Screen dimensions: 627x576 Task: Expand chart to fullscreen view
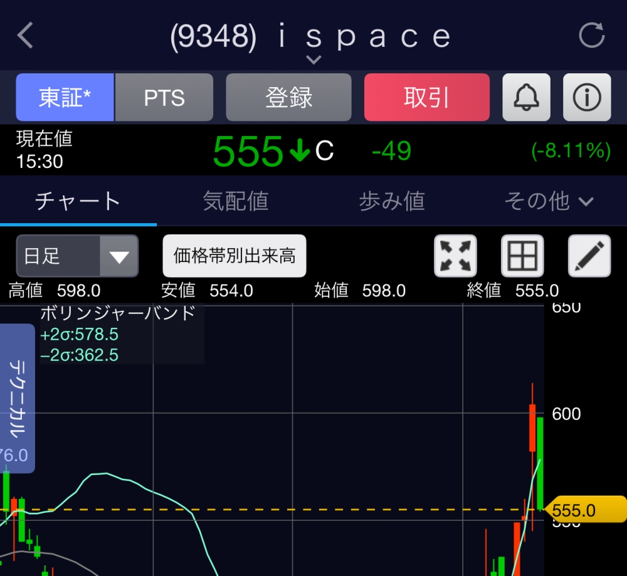point(456,256)
